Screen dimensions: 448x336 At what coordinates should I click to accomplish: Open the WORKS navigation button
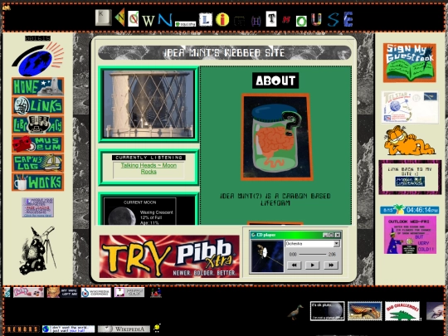click(37, 182)
